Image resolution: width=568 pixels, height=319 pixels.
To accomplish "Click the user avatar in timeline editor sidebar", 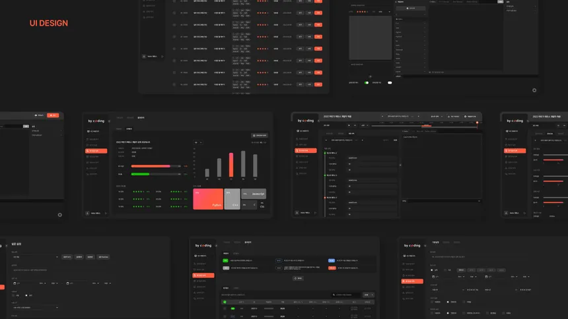I will tap(297, 213).
